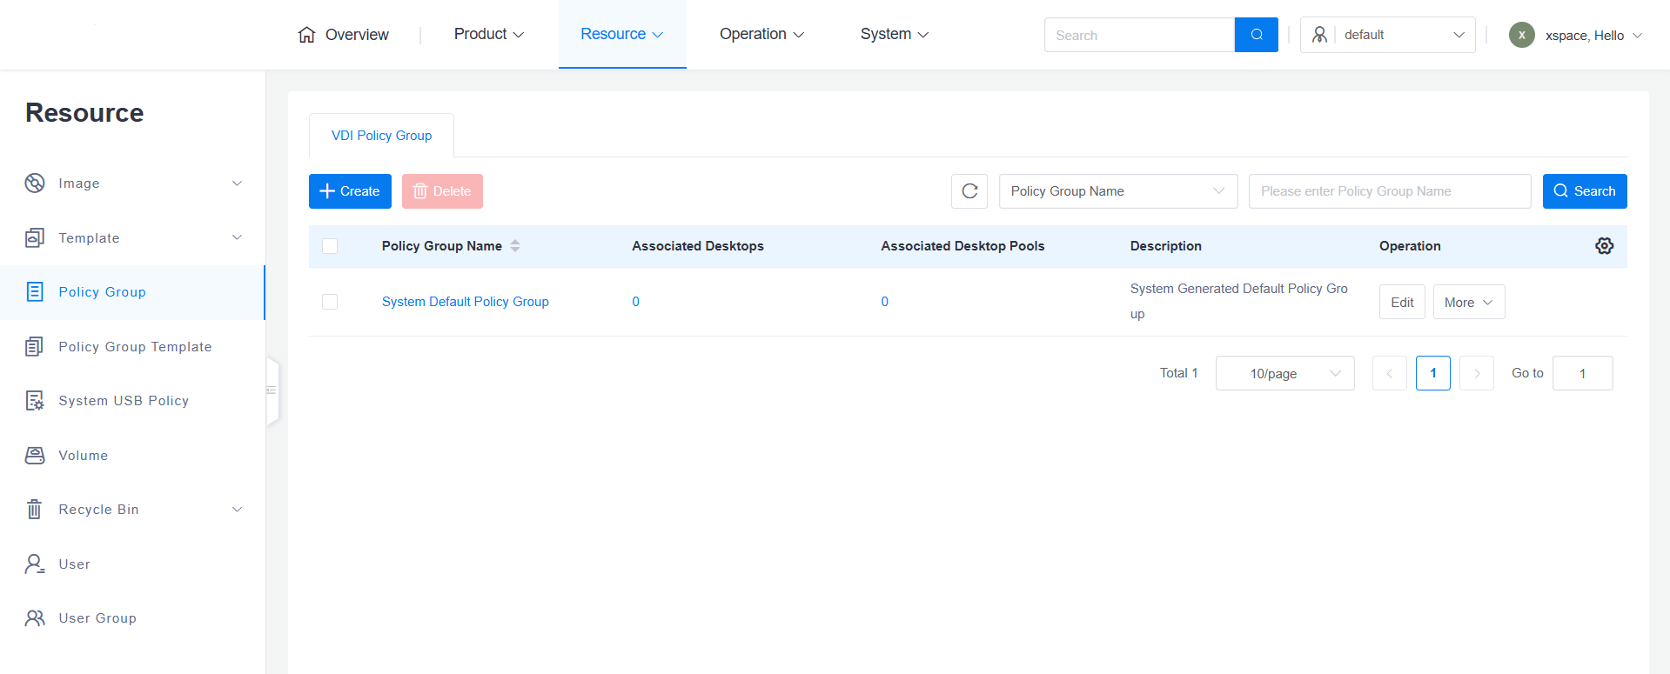This screenshot has width=1670, height=674.
Task: Open System Default Policy Group link
Action: click(465, 302)
